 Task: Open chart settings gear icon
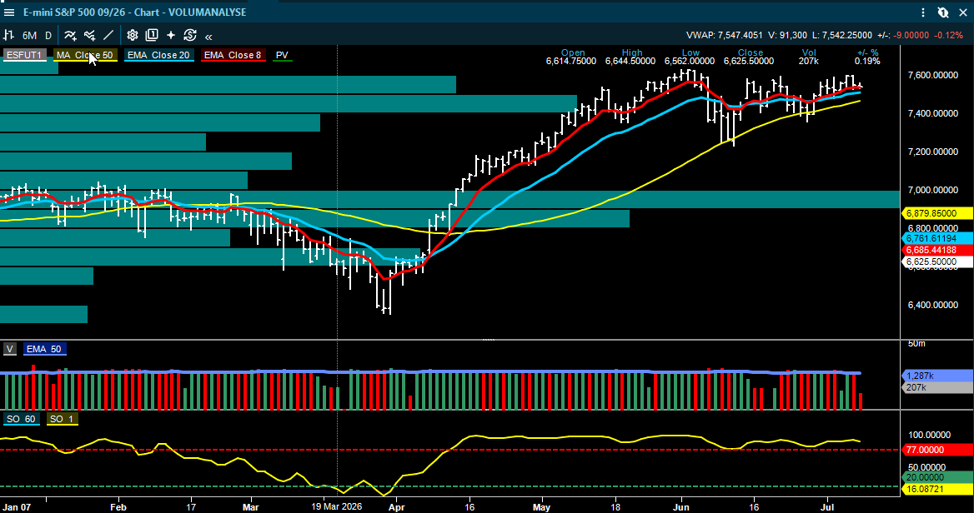pyautogui.click(x=133, y=35)
